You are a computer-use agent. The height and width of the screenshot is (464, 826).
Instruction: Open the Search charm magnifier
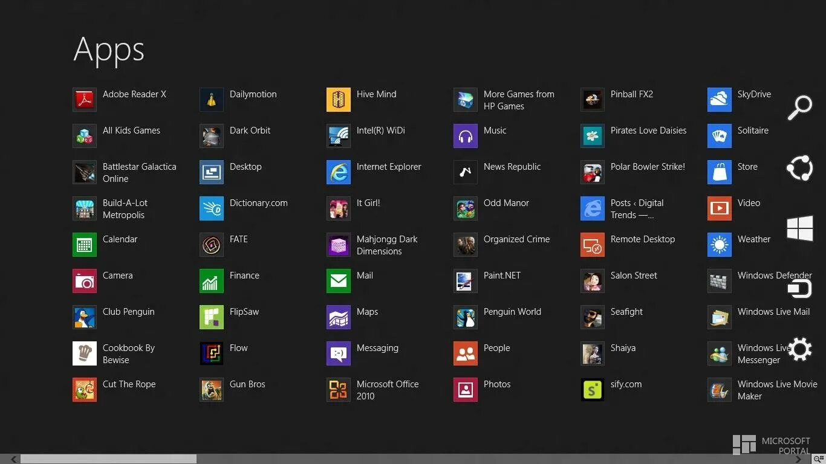click(x=800, y=108)
